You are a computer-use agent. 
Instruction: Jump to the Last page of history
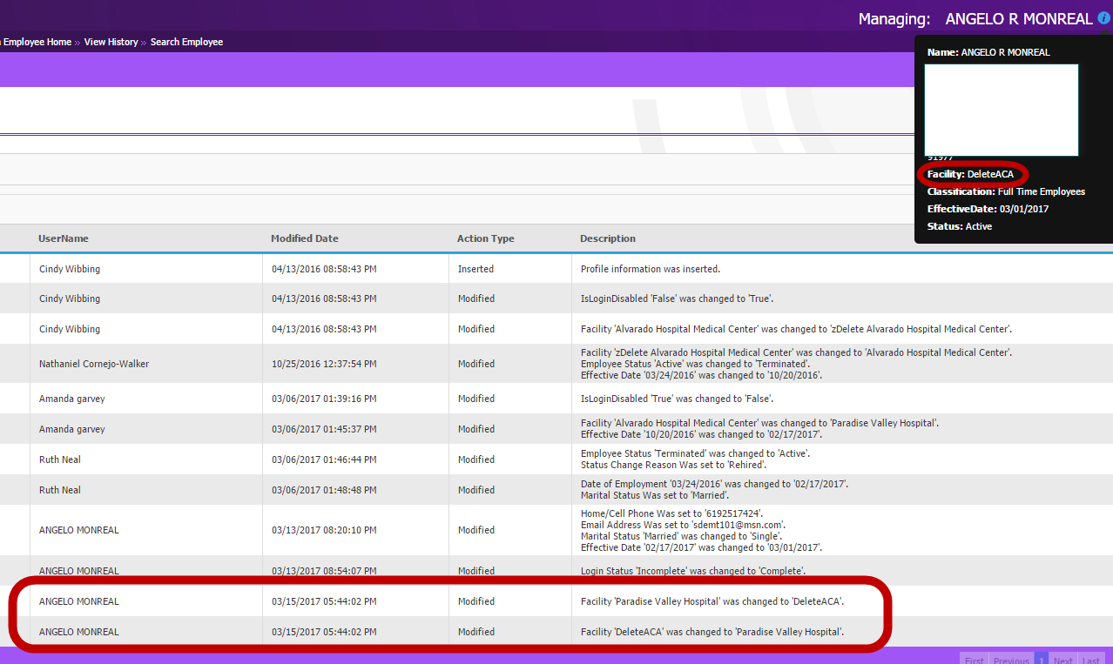pyautogui.click(x=1089, y=660)
